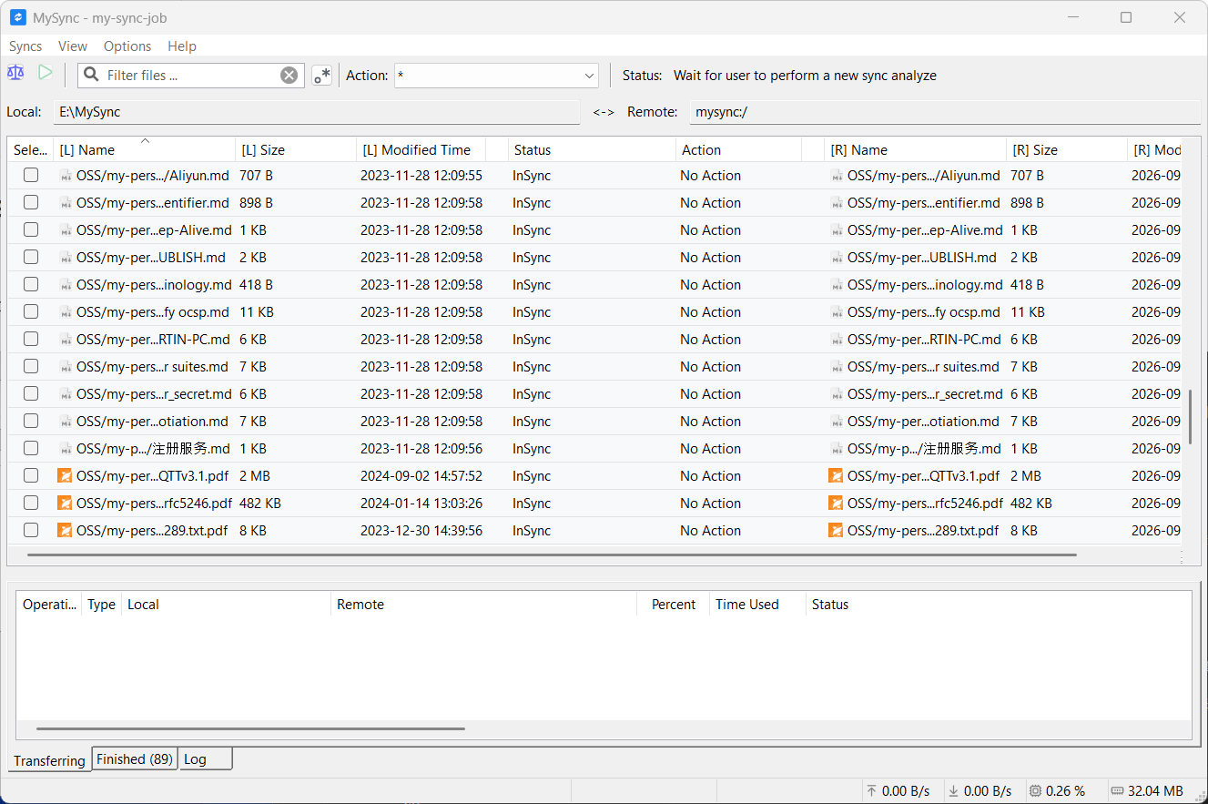Click the vertical scrollbar of the file list
This screenshot has height=804, width=1208.
(x=1191, y=416)
